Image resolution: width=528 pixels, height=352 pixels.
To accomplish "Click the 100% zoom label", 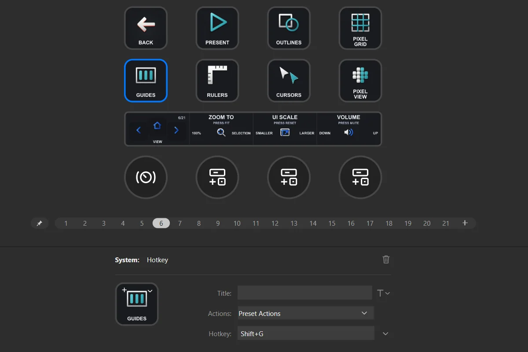I will (x=196, y=133).
